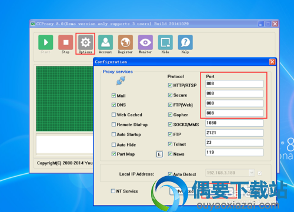
Task: Toggle the Auto Detect checkbox
Action: [170, 174]
